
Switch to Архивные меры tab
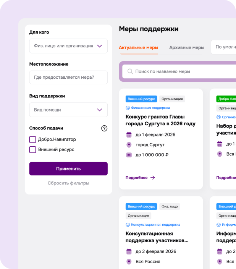point(187,48)
